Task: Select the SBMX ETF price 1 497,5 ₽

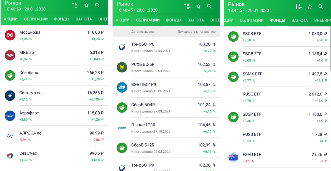Action: click(x=318, y=74)
